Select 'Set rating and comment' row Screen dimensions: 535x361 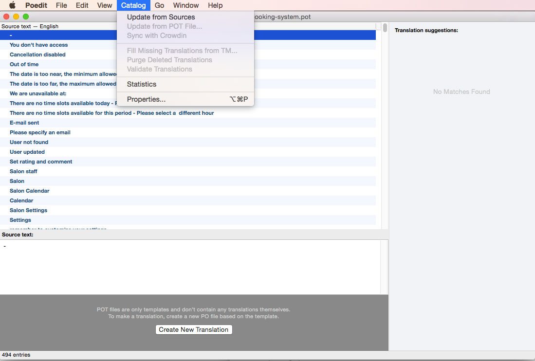(41, 162)
